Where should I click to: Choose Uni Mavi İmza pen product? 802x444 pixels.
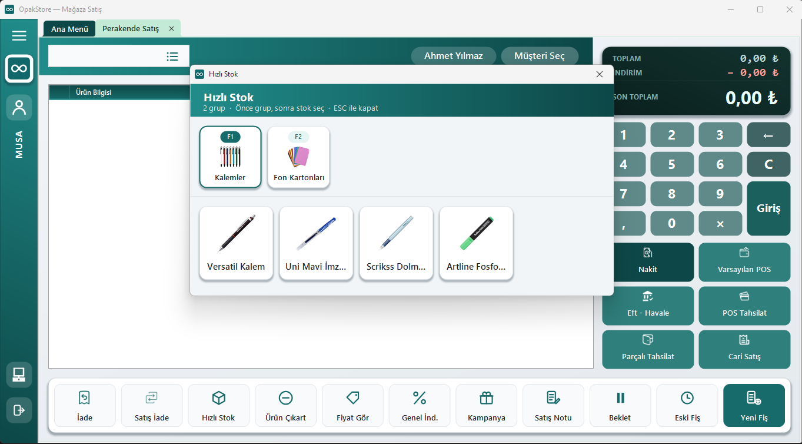[316, 243]
